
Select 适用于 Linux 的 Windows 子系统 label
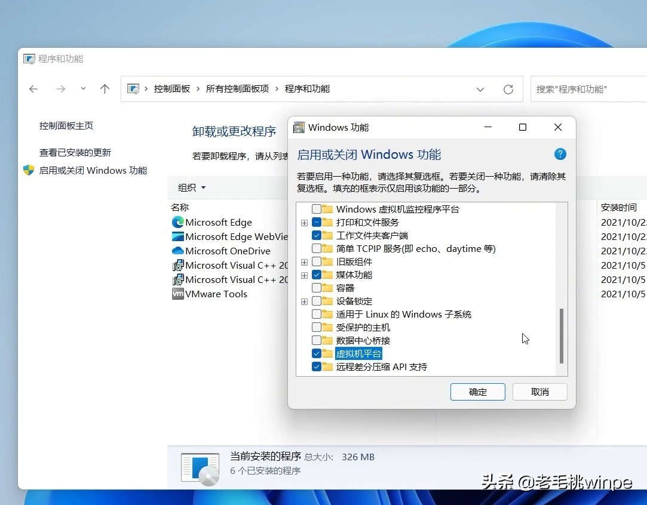[403, 315]
